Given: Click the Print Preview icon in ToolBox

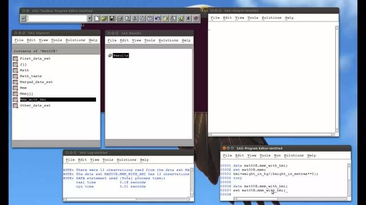Looking at the screenshot, I should [x=127, y=18].
